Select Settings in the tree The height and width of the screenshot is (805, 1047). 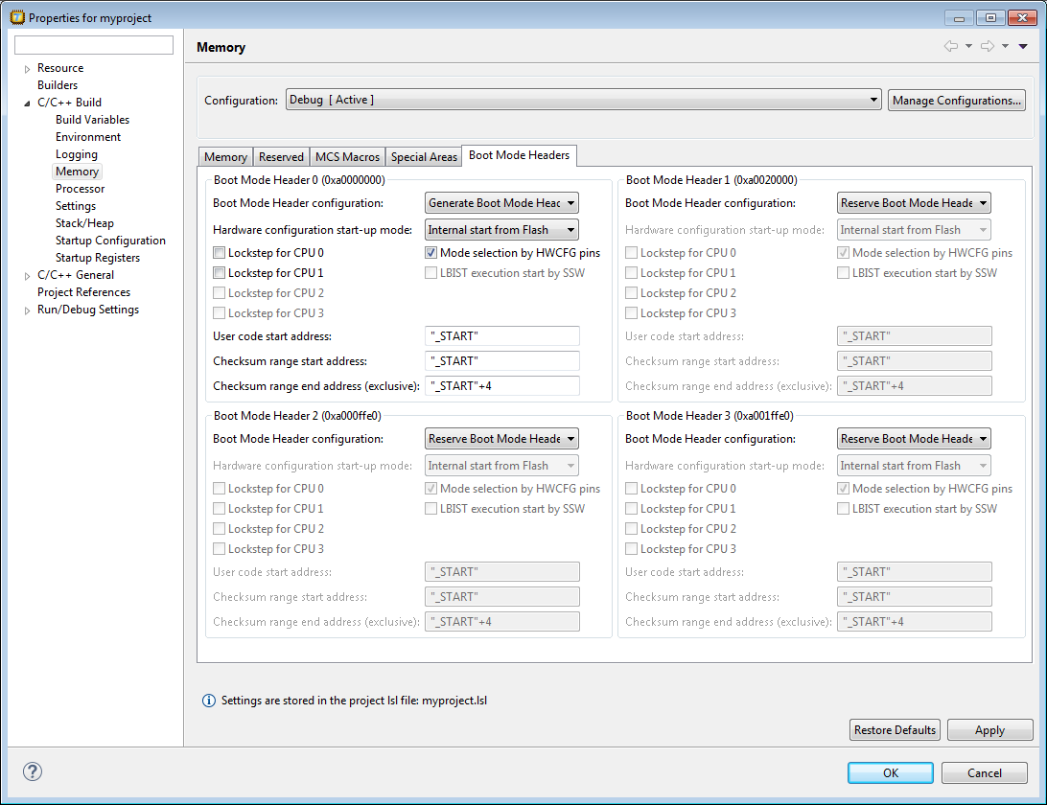[x=76, y=206]
